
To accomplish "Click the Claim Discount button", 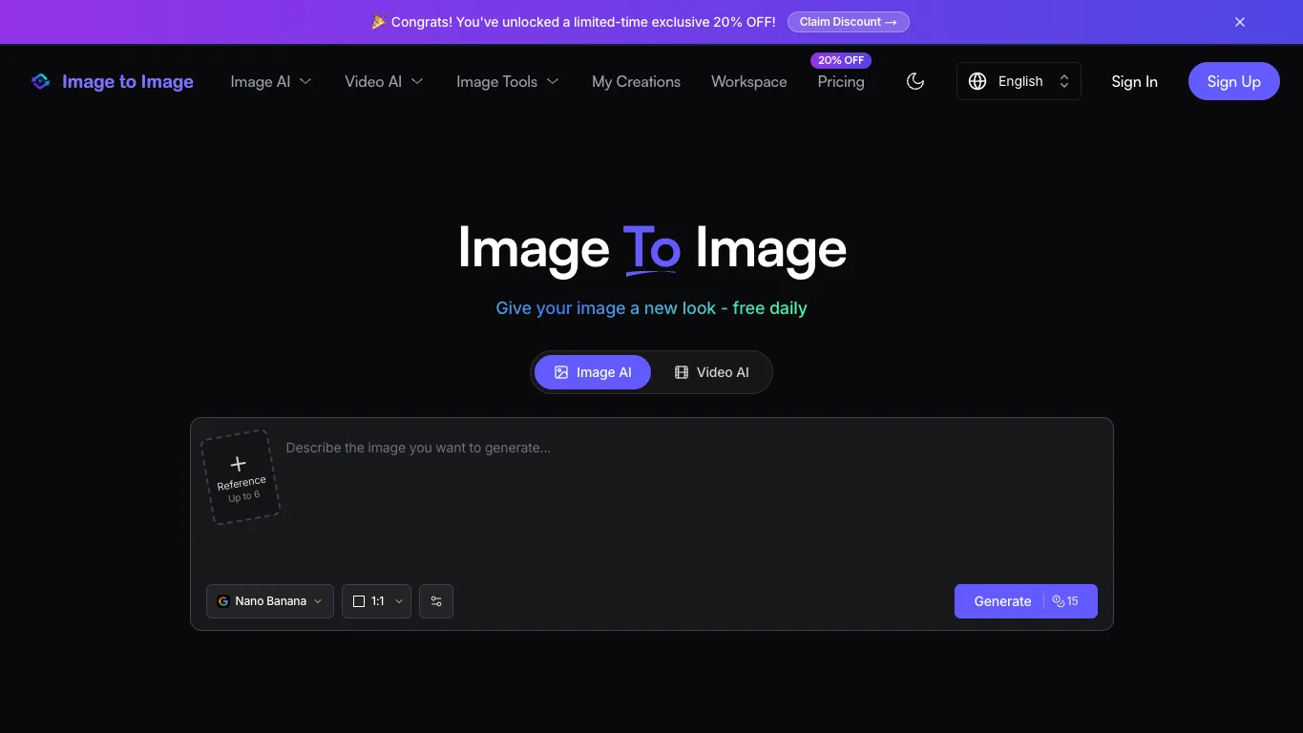I will pyautogui.click(x=849, y=22).
